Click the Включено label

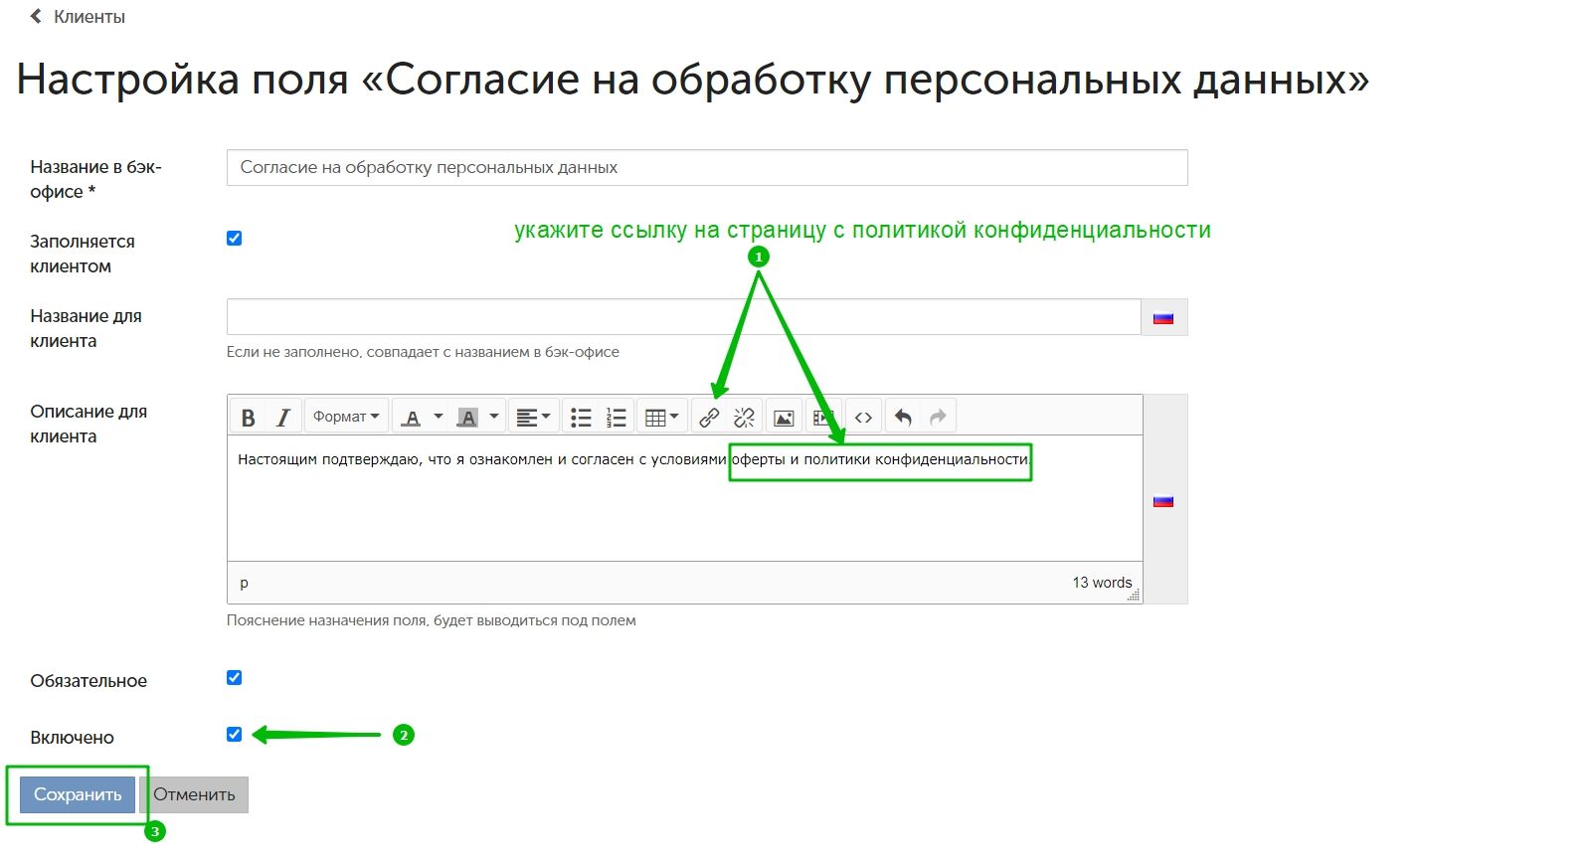[x=72, y=738]
